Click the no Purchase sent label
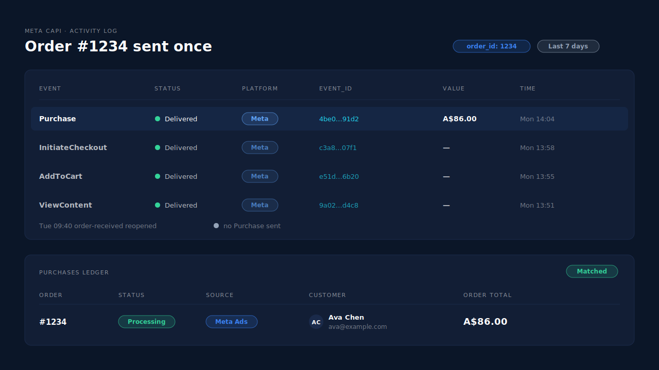 (252, 226)
